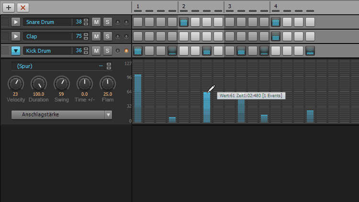Toggle first small dot on Kick Drum lane
Screen dimensions: 359x202
coord(118,51)
